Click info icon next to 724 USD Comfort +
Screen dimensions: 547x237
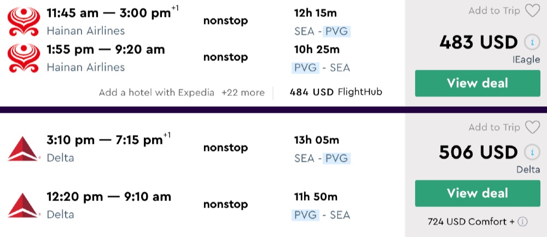(523, 222)
